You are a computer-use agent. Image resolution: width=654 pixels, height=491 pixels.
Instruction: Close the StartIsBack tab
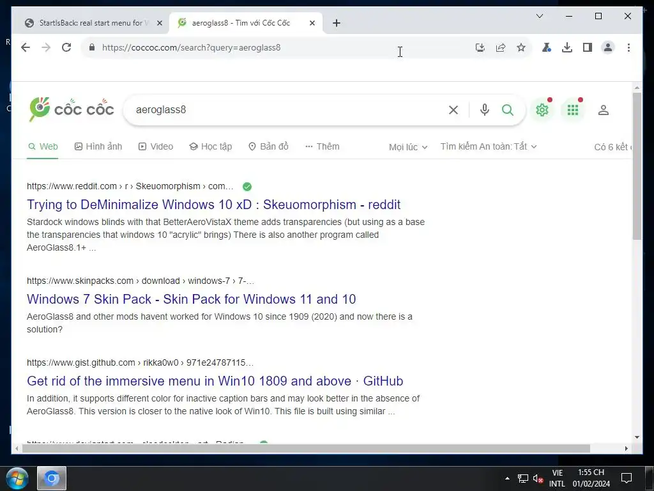pos(159,23)
